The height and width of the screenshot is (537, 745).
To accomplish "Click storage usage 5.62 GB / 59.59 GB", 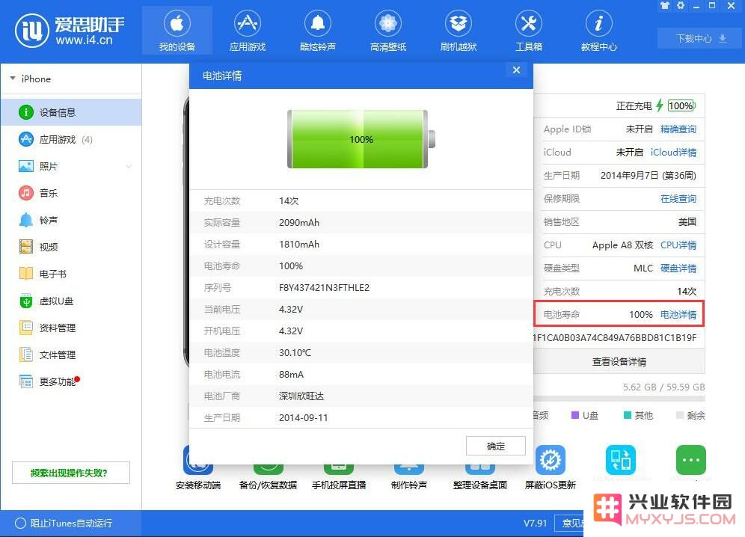I will coord(663,387).
